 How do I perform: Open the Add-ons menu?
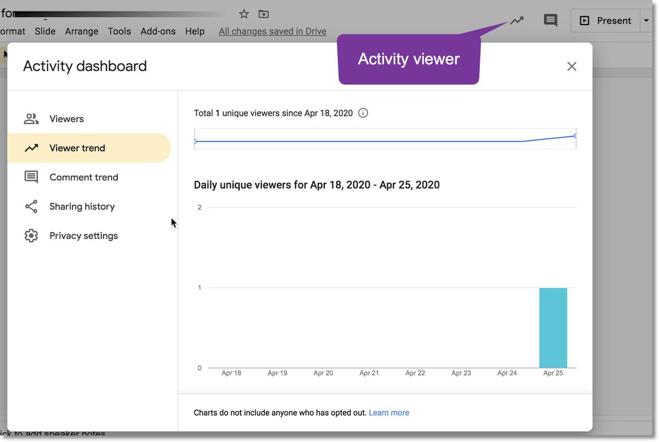click(158, 31)
